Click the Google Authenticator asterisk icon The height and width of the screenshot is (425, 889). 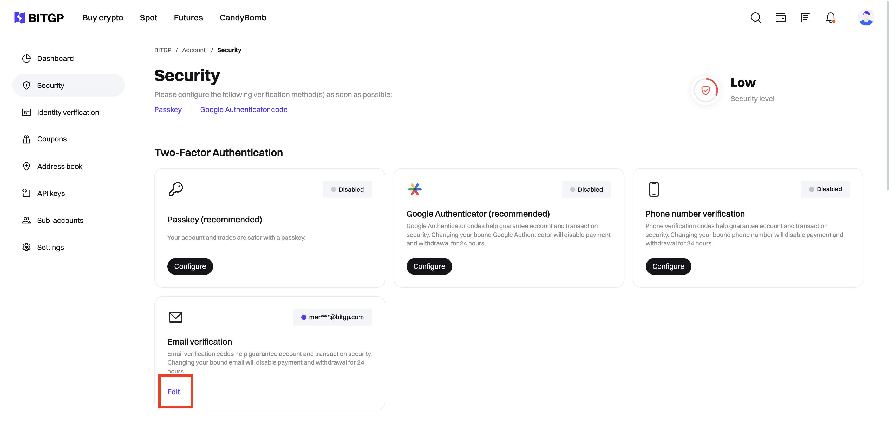click(414, 189)
